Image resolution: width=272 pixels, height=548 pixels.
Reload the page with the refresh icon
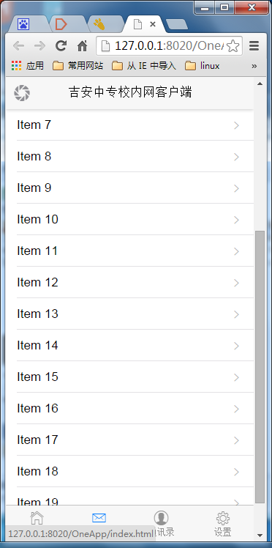pyautogui.click(x=61, y=45)
